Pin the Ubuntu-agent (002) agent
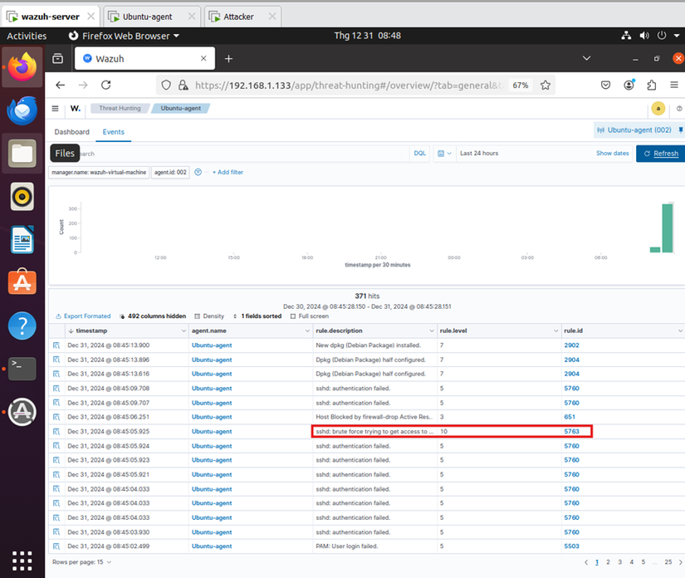 [681, 130]
